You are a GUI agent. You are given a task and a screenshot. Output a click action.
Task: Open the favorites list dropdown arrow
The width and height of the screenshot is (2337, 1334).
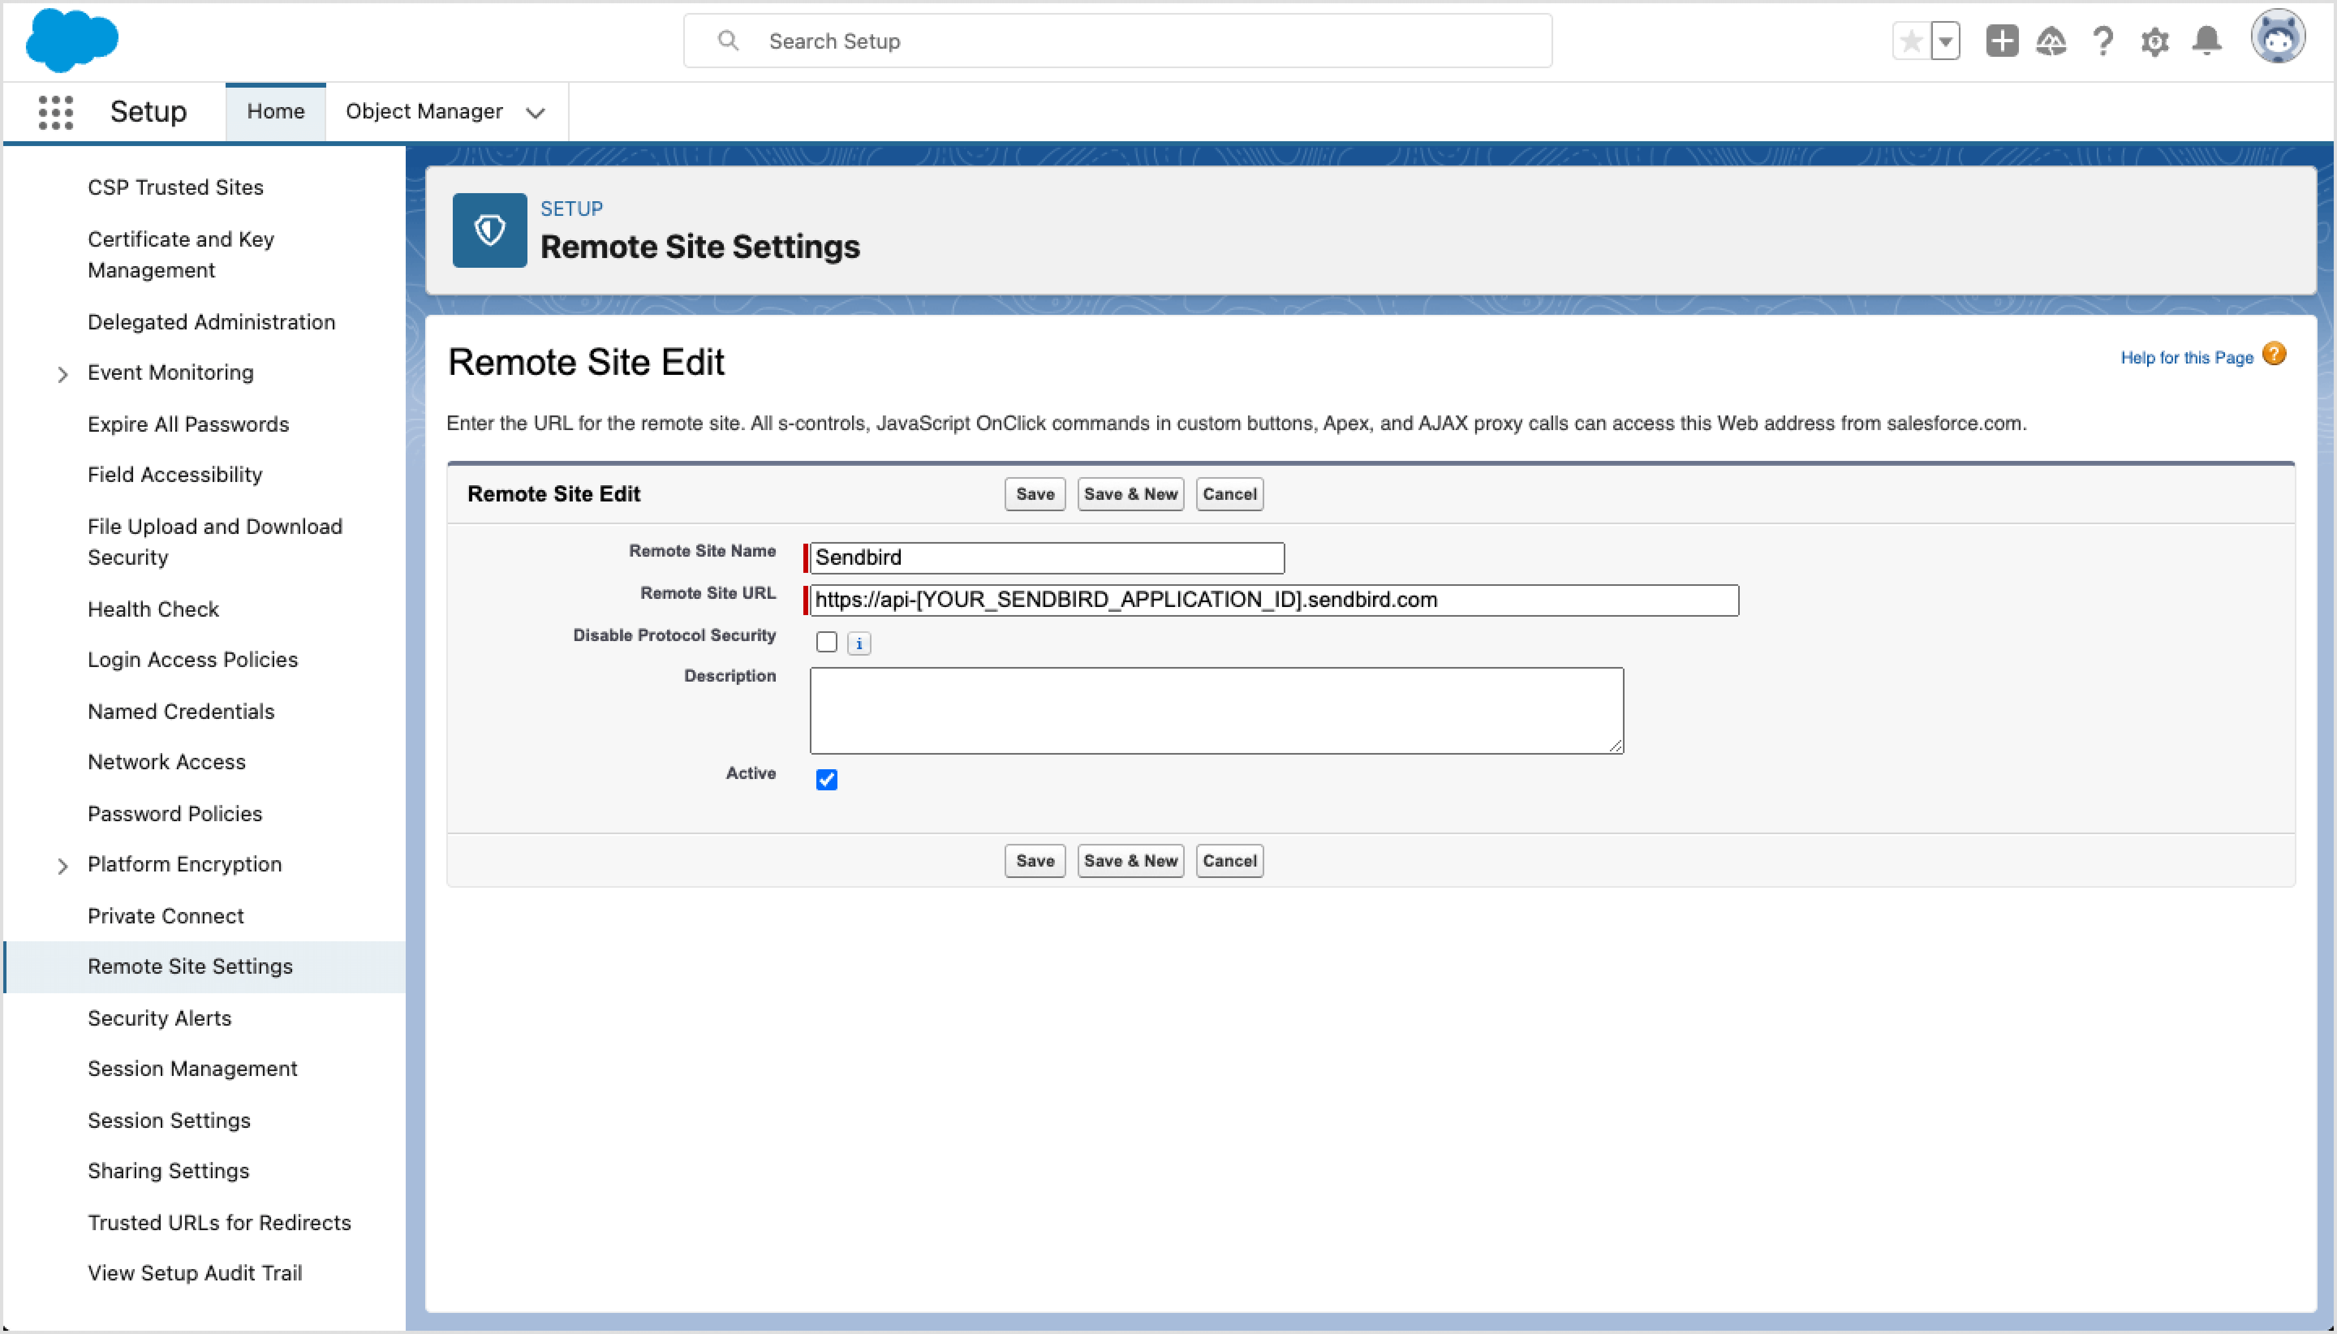1946,41
